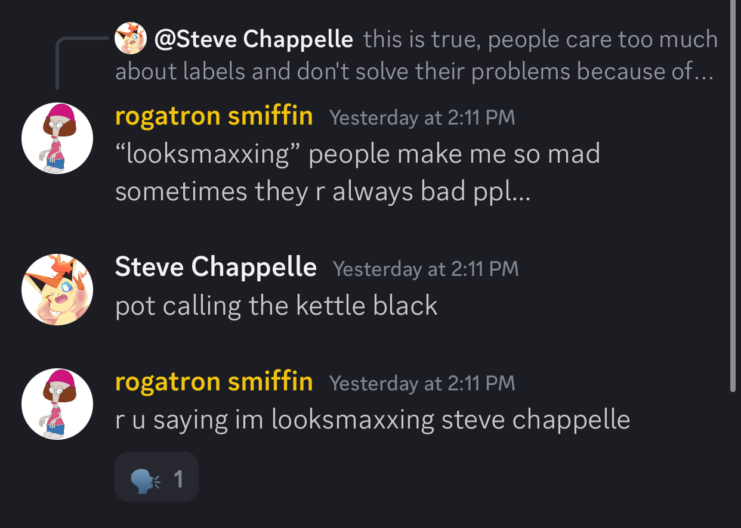Click Steve Chappelle's small avatar in the reply preview

tap(131, 39)
